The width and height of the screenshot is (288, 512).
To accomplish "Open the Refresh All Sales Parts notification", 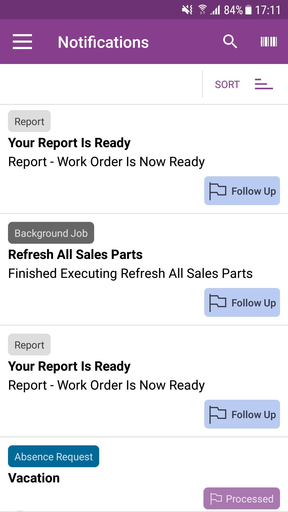I will pos(75,254).
